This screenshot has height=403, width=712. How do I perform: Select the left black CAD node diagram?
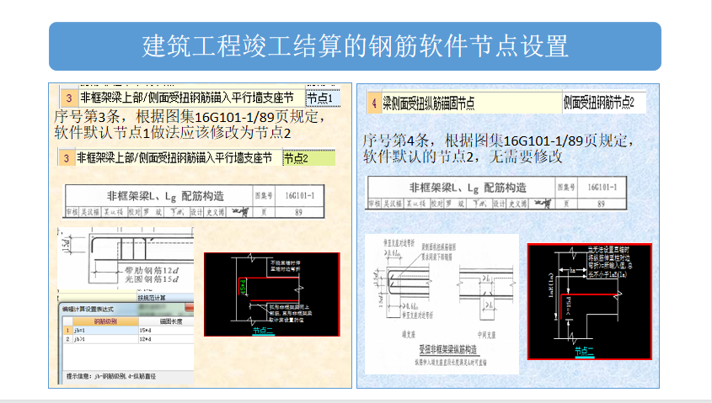pyautogui.click(x=271, y=294)
